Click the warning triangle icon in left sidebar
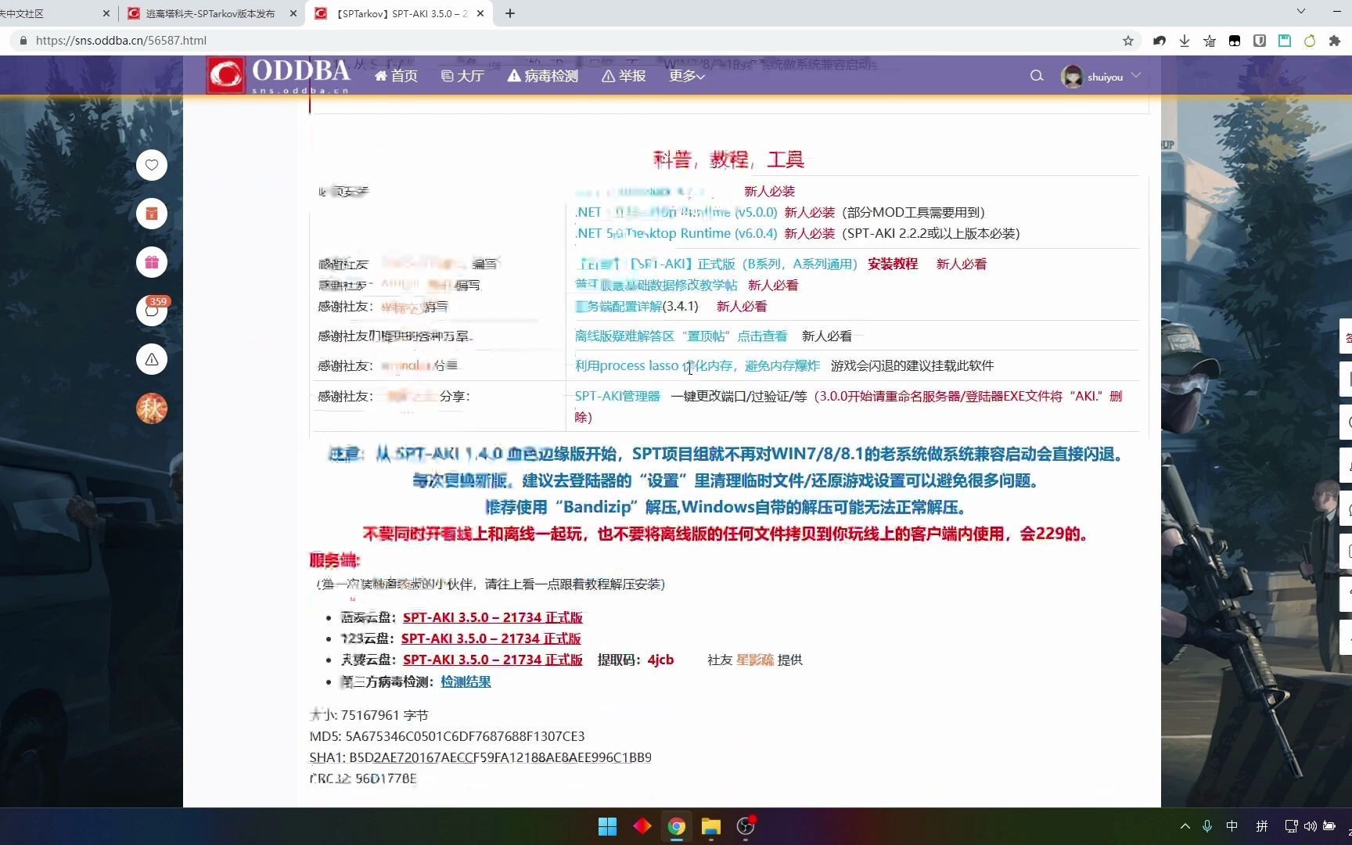 pos(152,359)
